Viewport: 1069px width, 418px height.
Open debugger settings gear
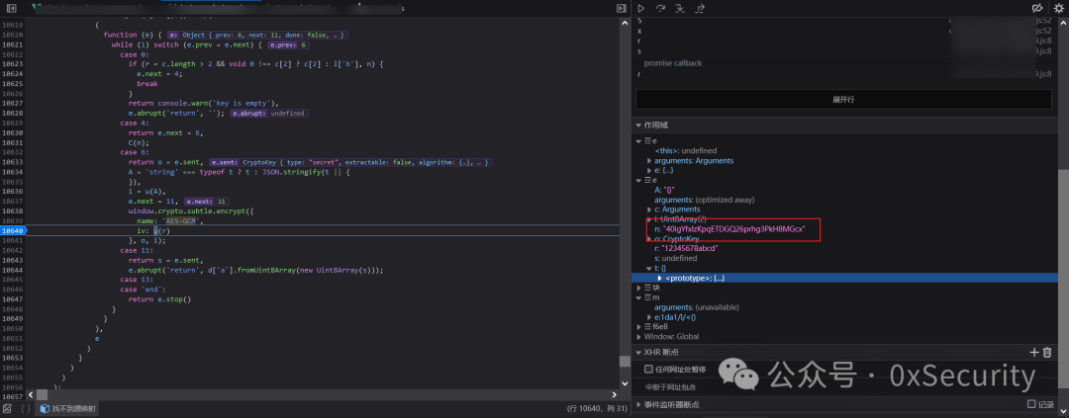pos(1059,8)
